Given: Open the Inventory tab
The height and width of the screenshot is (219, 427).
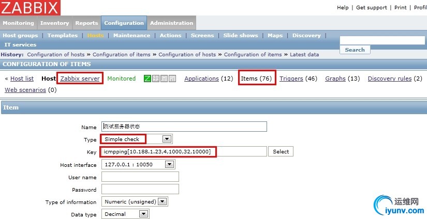Looking at the screenshot, I should click(55, 23).
